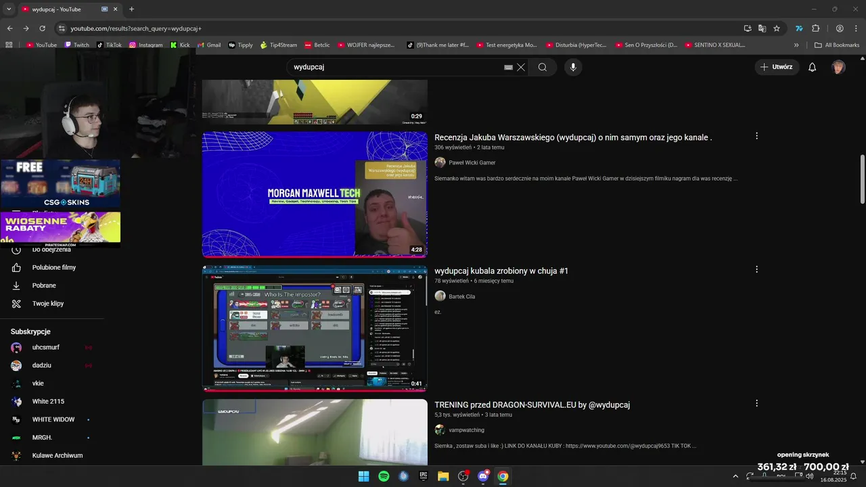The image size is (866, 487).
Task: Start voice search with the microphone icon
Action: tap(573, 67)
